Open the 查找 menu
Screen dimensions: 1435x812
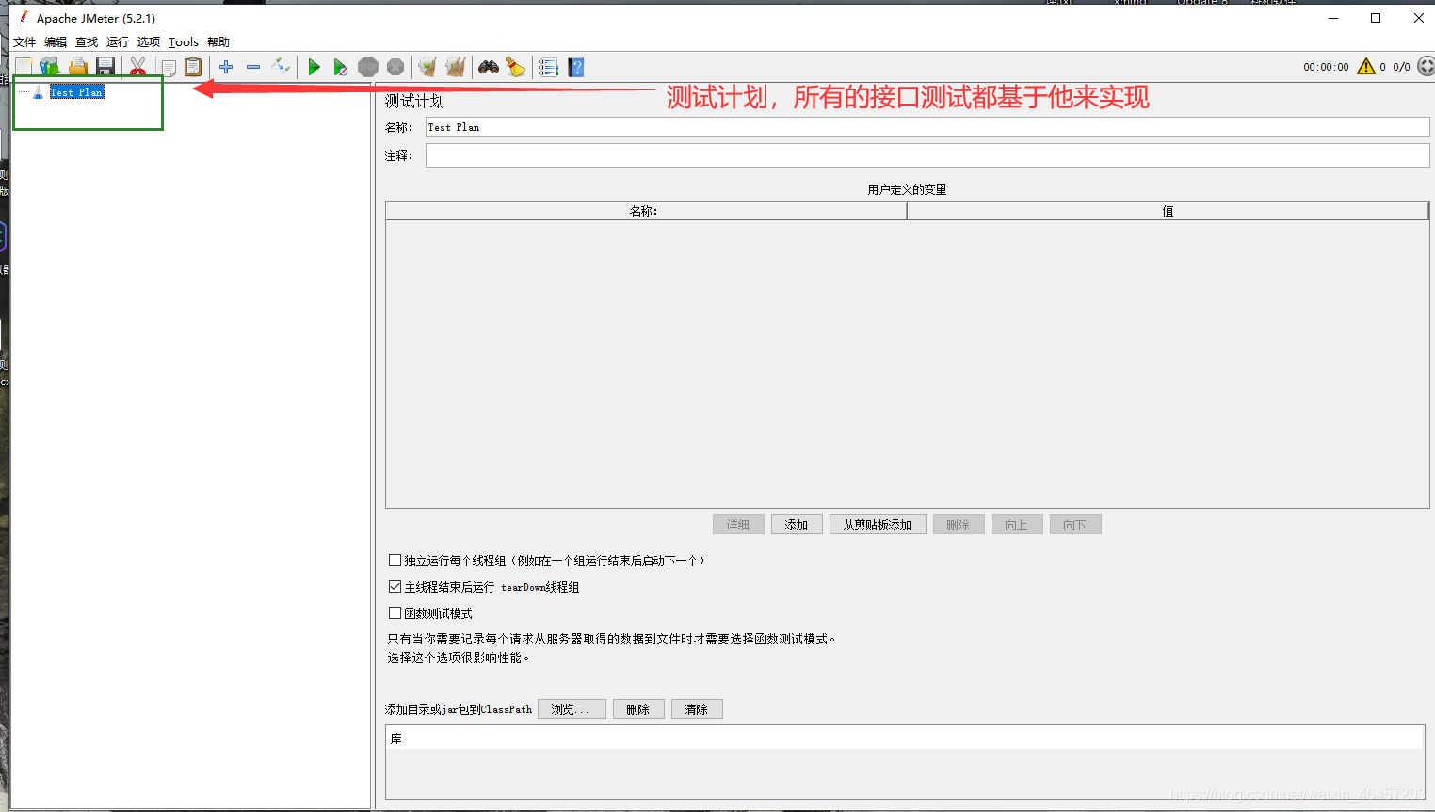point(87,42)
